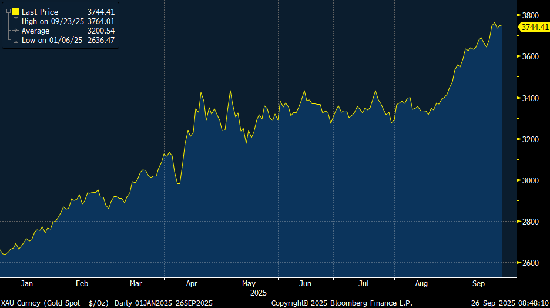Click the 3800 tick on price axis
550x308 pixels.
click(x=531, y=15)
